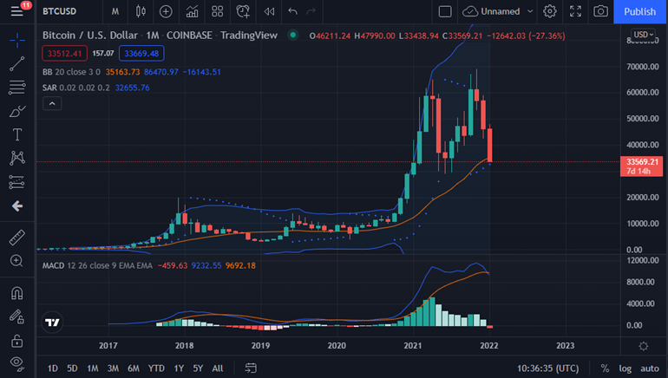
Task: Set range to 1D
Action: coord(52,368)
